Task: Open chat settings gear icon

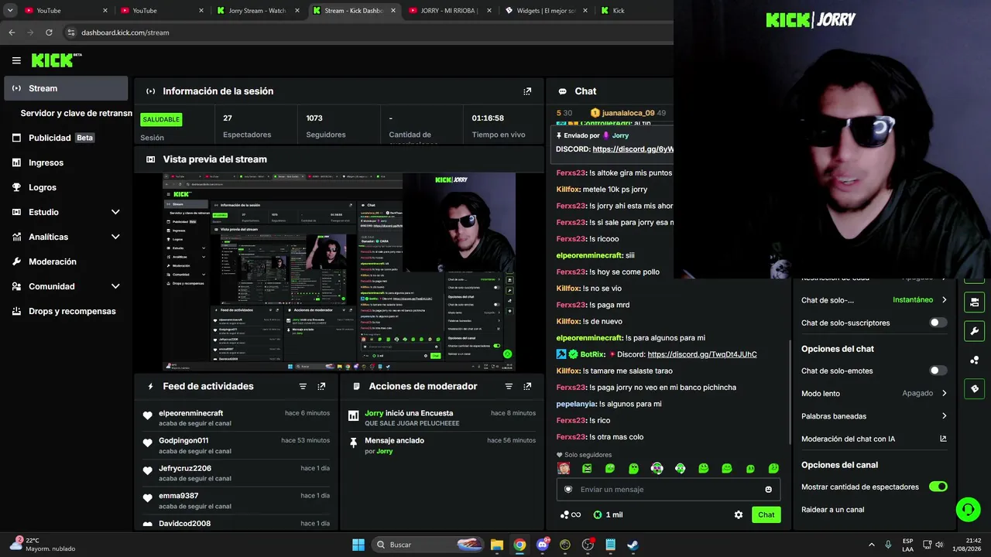Action: [739, 514]
